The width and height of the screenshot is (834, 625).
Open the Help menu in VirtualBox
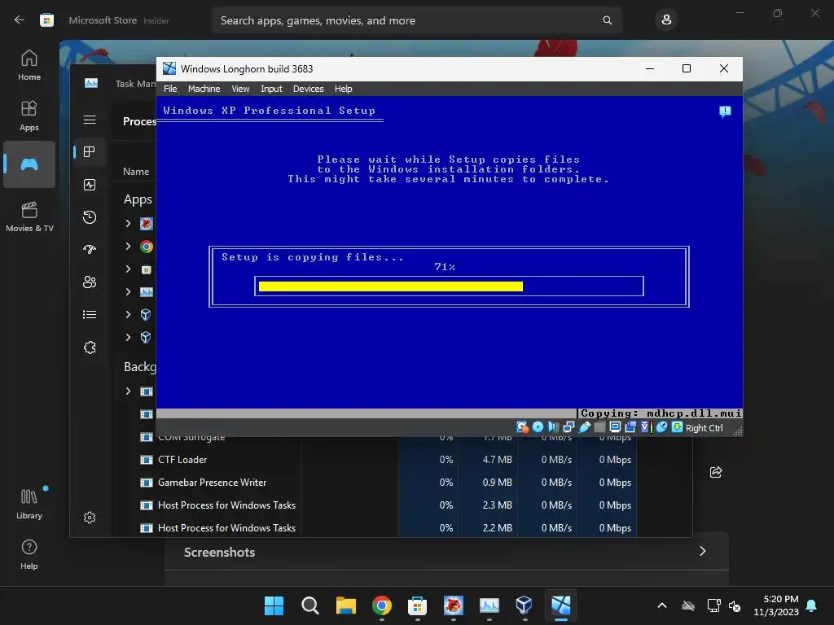[x=343, y=89]
